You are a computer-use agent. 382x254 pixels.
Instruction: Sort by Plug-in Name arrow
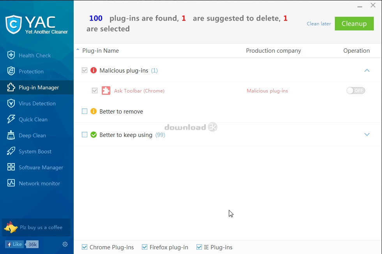pos(78,50)
